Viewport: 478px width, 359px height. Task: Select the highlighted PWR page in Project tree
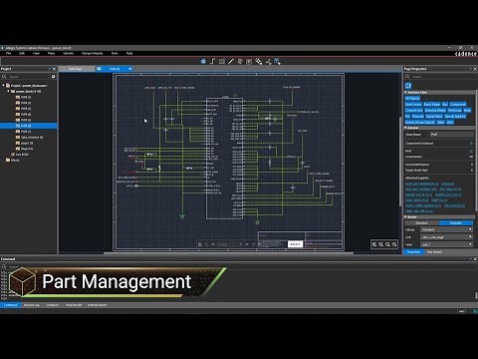coord(29,126)
